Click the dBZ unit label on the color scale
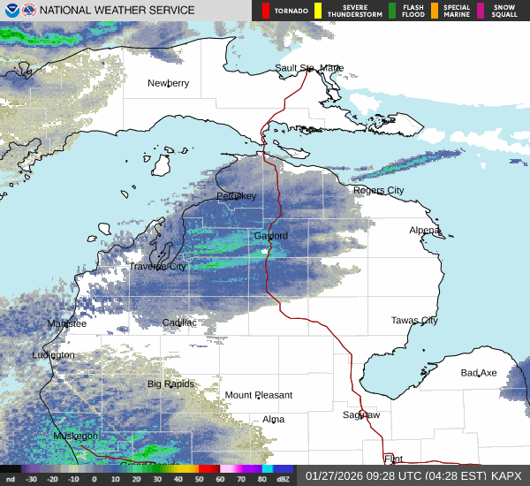 pos(284,479)
